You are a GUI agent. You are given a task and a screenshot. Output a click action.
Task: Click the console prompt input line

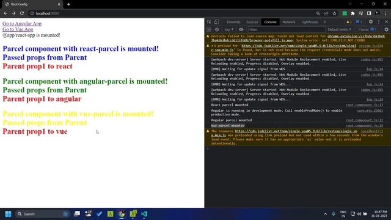[298, 148]
